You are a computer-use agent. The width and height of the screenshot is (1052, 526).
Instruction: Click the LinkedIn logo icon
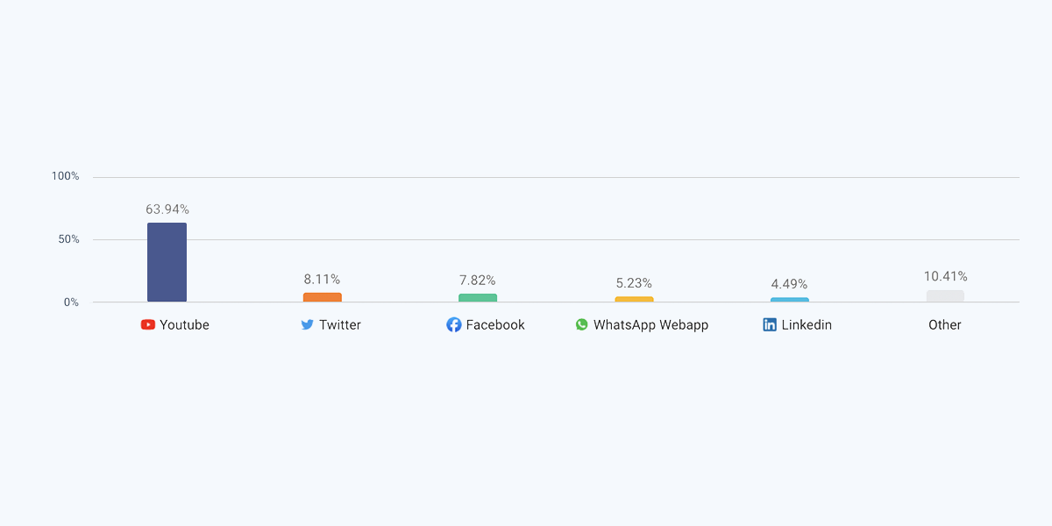[x=770, y=324]
